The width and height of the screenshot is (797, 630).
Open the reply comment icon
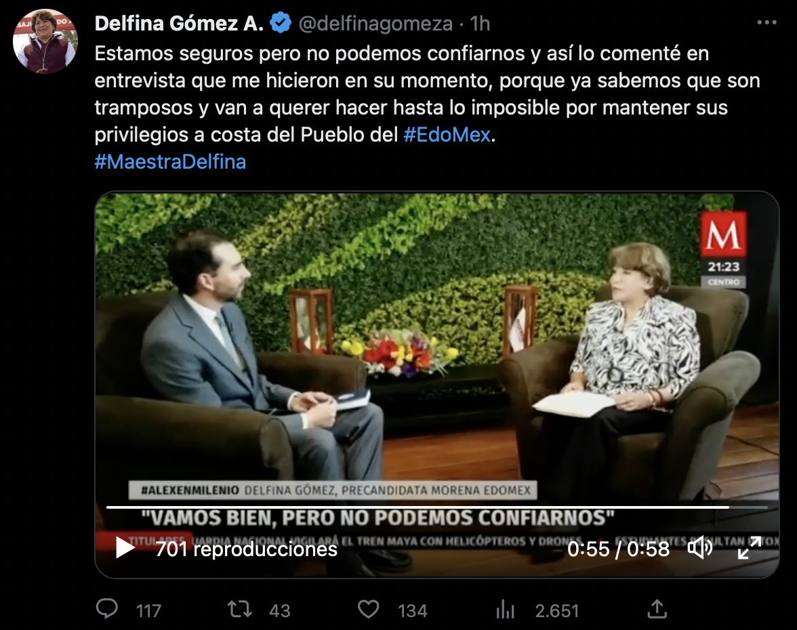(x=107, y=608)
